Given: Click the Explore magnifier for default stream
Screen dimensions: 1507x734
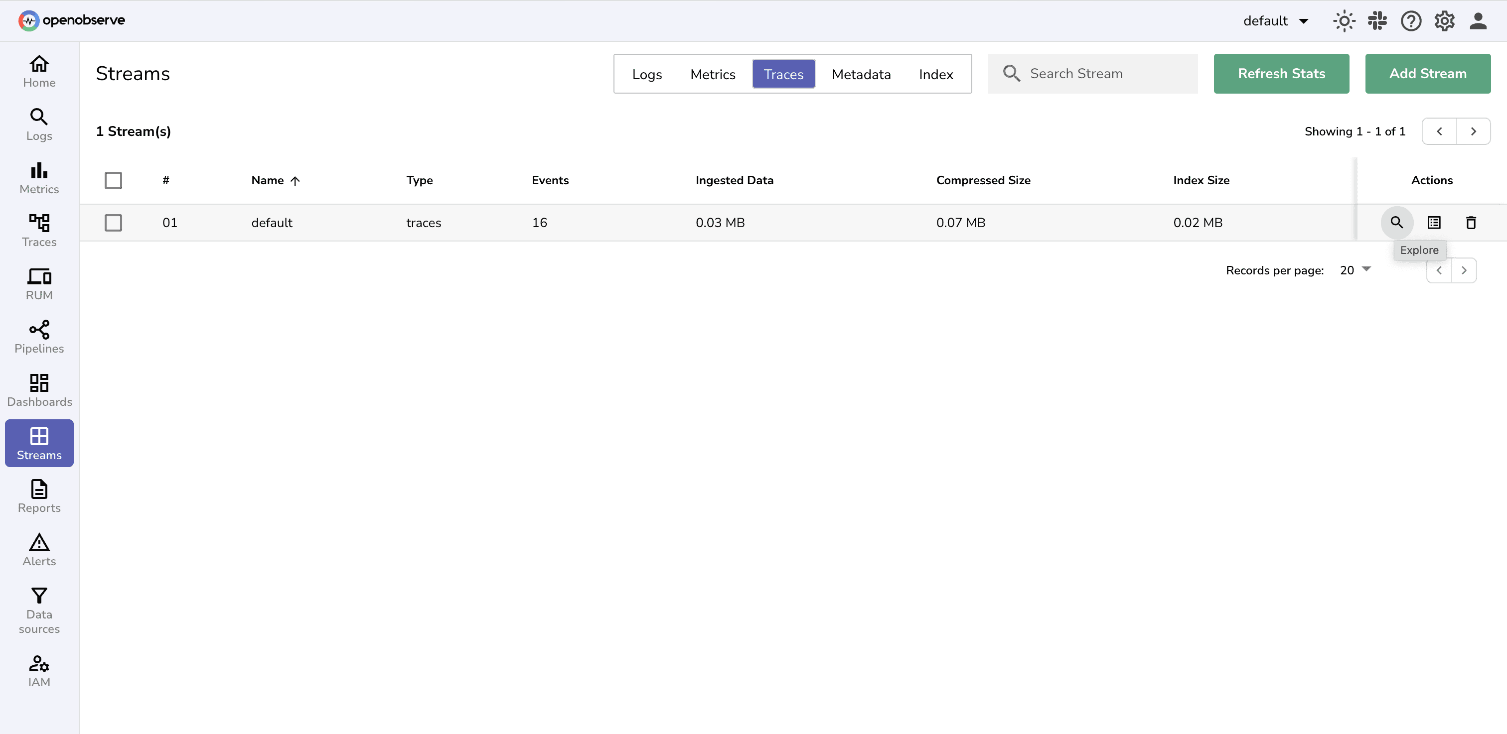Looking at the screenshot, I should [x=1397, y=223].
